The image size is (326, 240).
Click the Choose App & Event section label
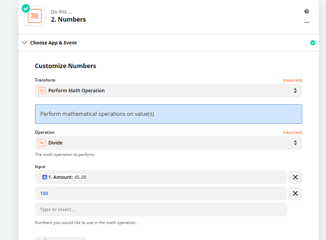(53, 43)
